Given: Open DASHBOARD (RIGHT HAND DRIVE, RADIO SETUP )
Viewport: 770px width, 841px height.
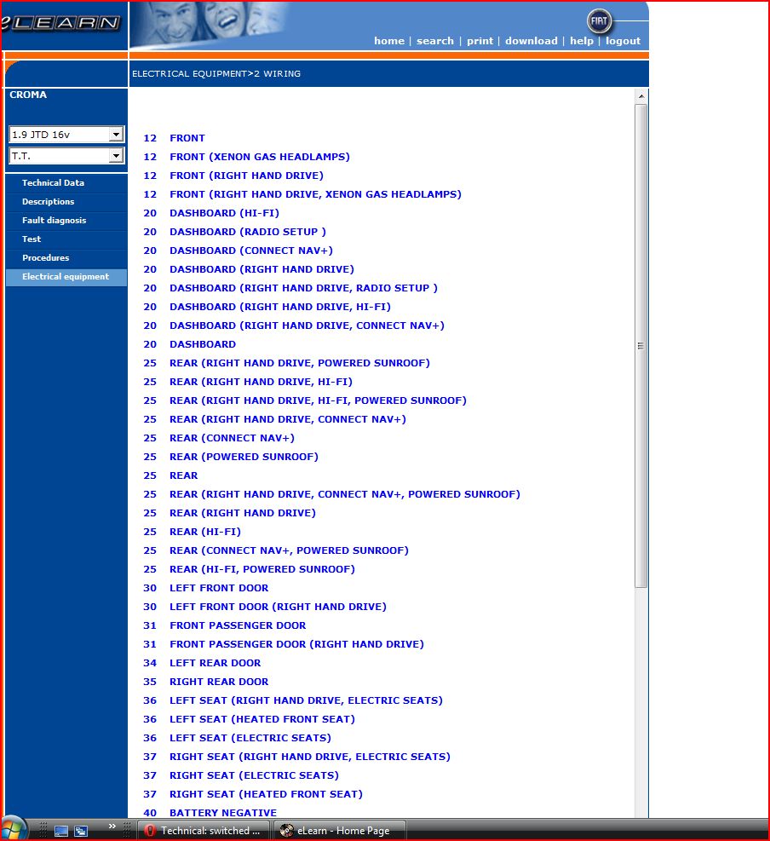Looking at the screenshot, I should (x=303, y=288).
